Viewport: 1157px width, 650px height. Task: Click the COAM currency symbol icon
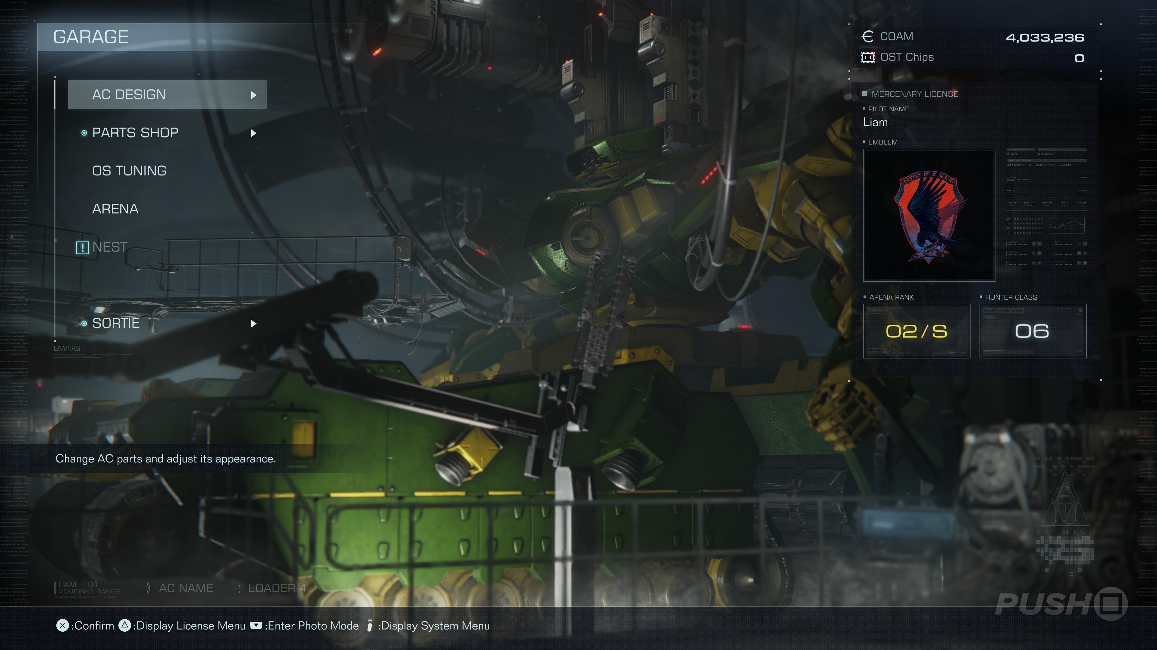pyautogui.click(x=867, y=37)
